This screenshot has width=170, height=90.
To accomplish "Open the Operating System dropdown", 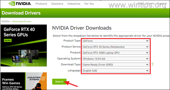I will click(116, 59).
